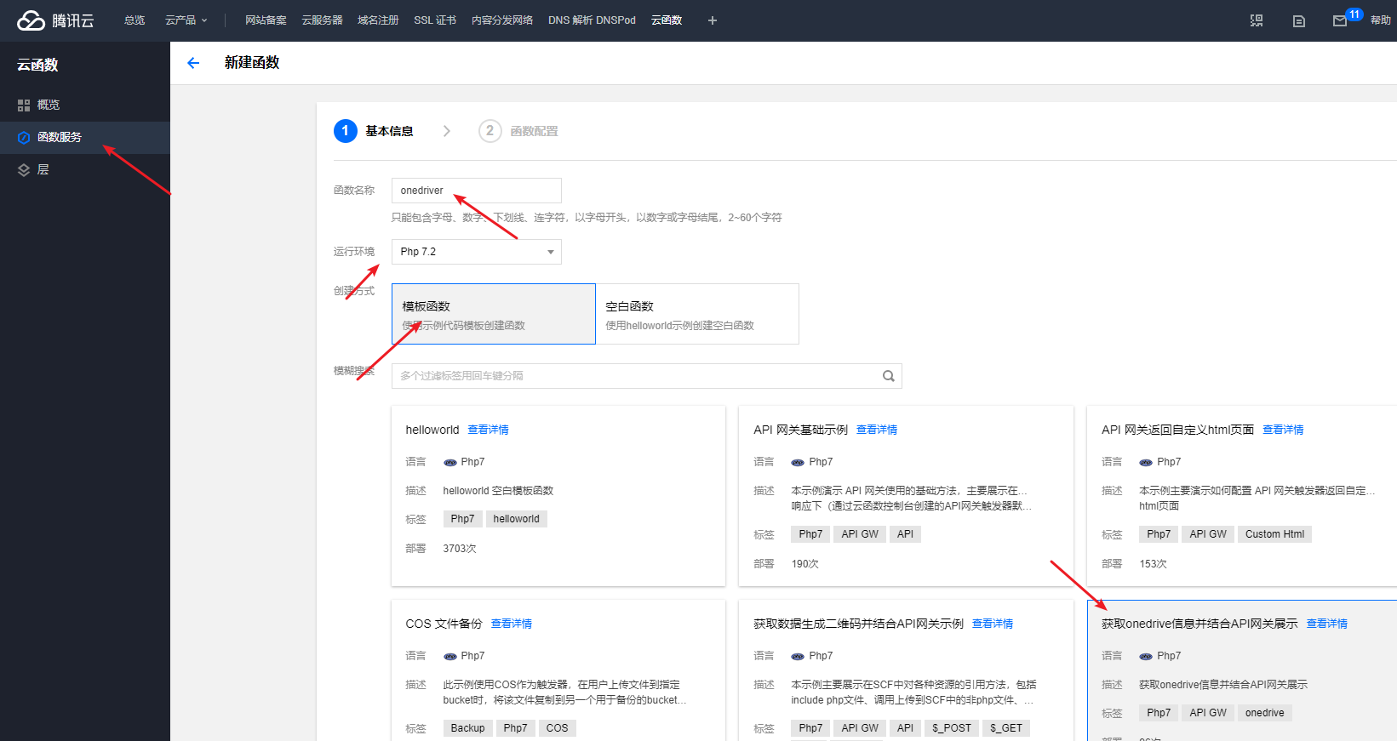
Task: Click the 新建函数 page title
Action: pyautogui.click(x=252, y=63)
